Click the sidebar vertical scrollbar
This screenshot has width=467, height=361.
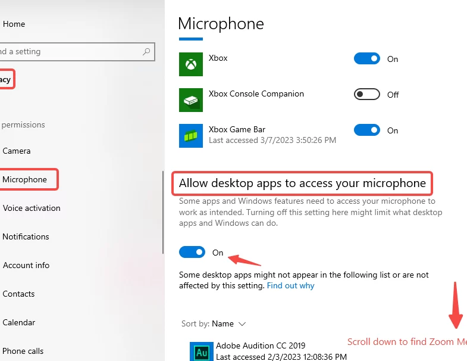(x=163, y=213)
